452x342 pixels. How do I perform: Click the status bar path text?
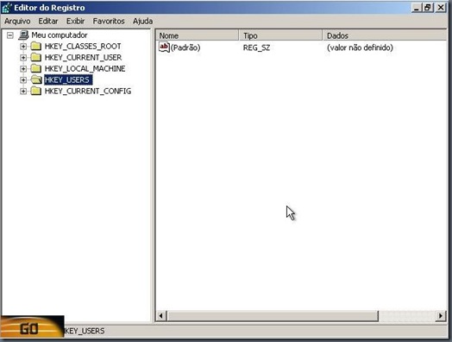[x=85, y=331]
